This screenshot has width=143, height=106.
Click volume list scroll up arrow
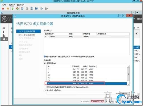point(128,66)
